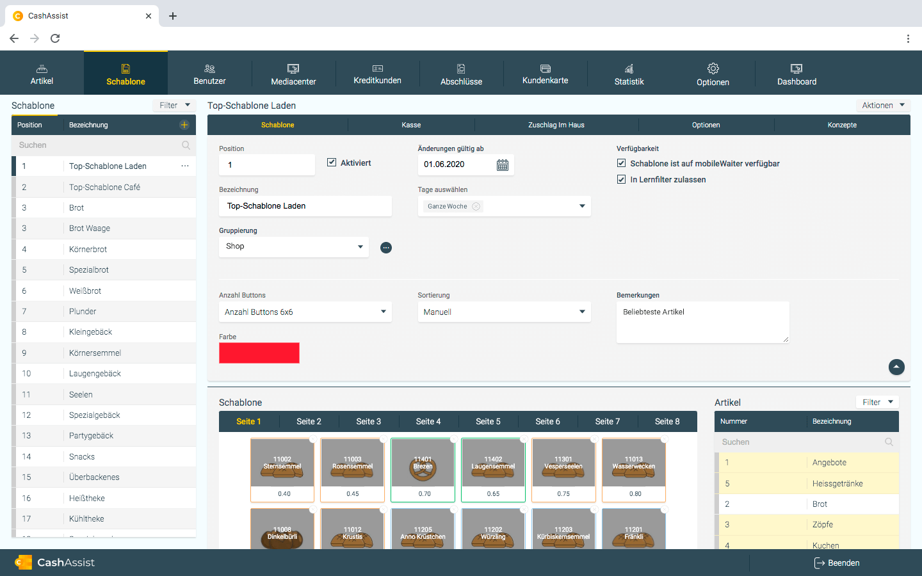Open the Sortierung Manuell dropdown

click(x=504, y=312)
